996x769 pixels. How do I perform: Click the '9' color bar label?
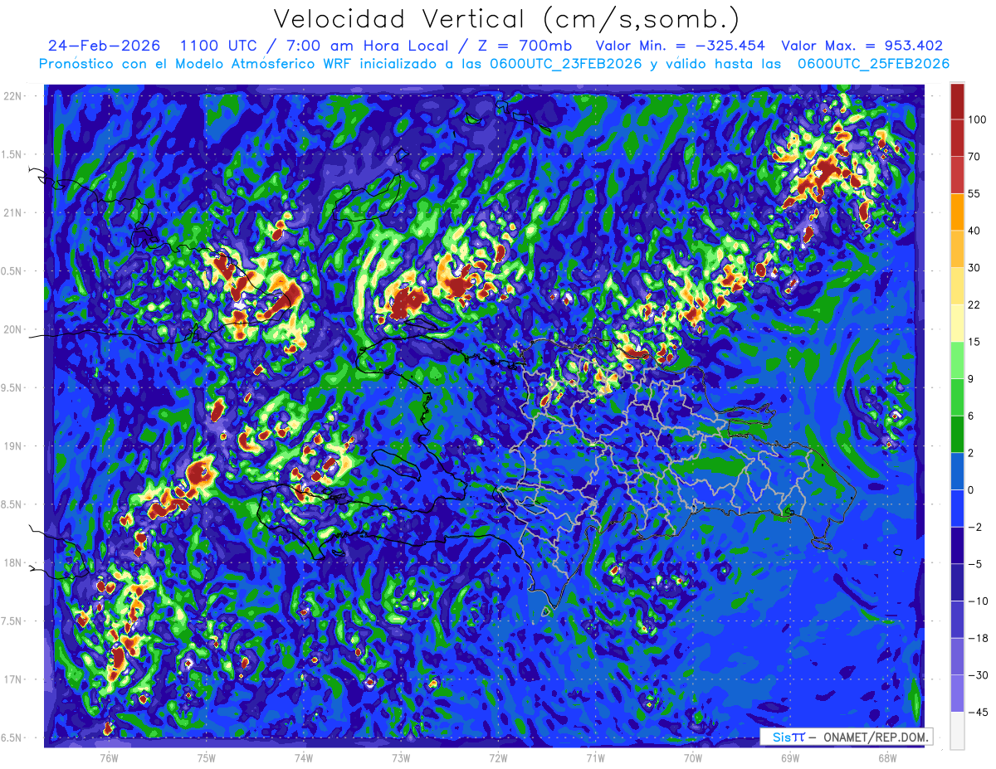point(971,378)
